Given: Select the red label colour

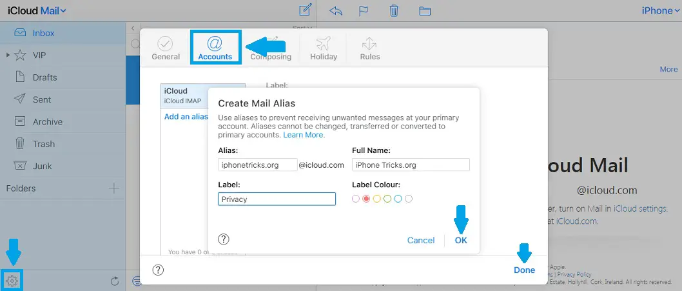Looking at the screenshot, I should [x=366, y=199].
